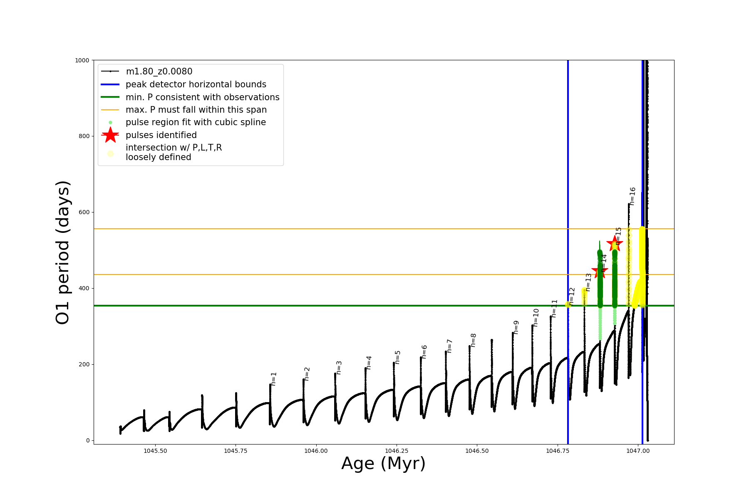Click the yellow marker at the n=12 pulse
Viewport: 749px width, 499px height.
click(x=568, y=304)
